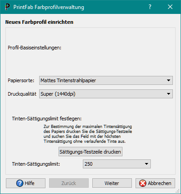Open the Druckqualität dropdown

coord(106,94)
